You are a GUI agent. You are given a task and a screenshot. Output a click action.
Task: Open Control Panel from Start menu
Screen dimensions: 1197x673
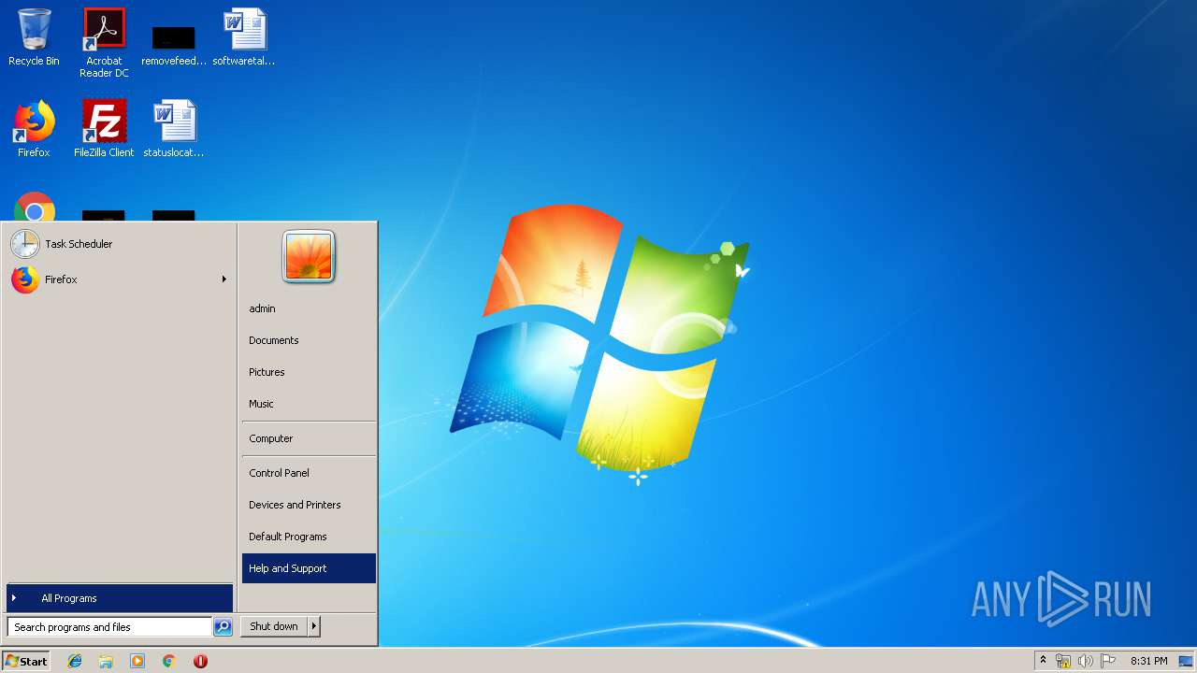[x=309, y=473]
